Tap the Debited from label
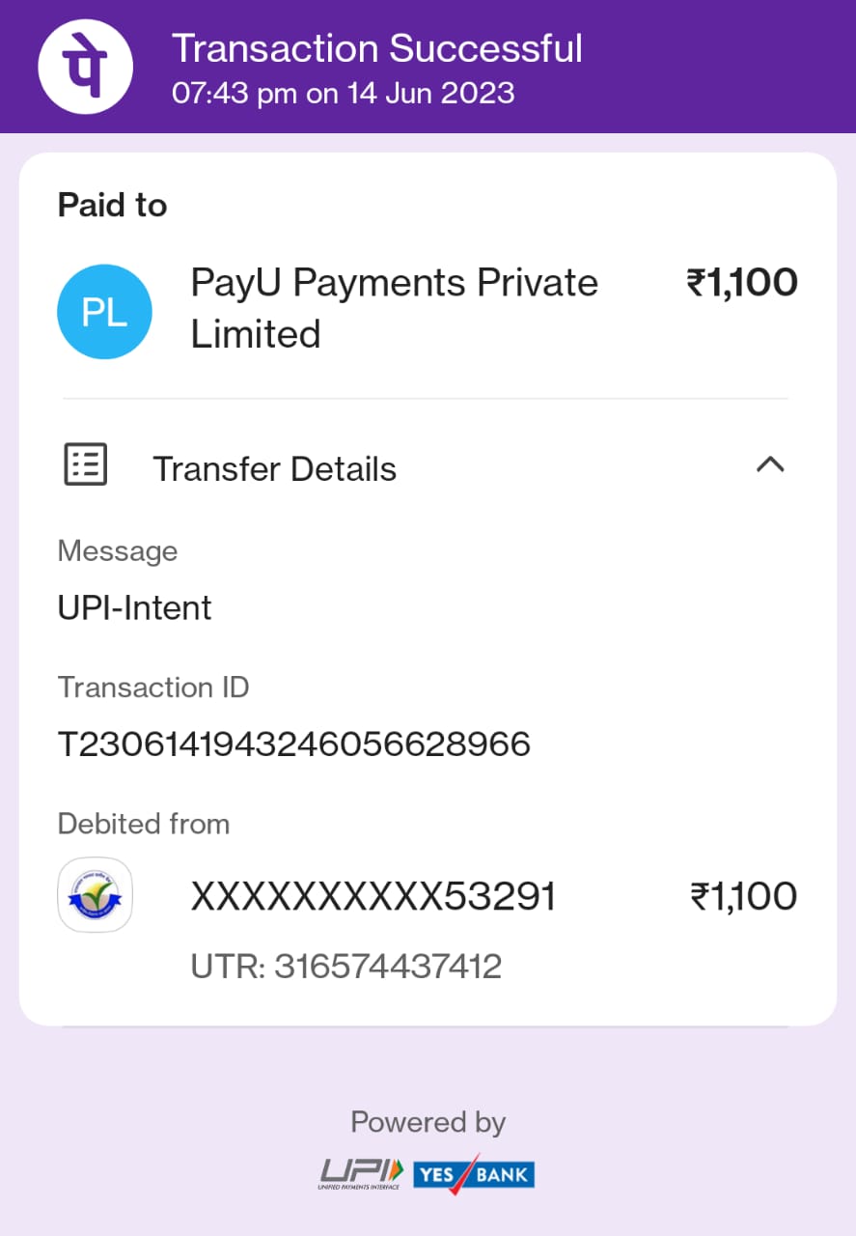This screenshot has height=1236, width=856. point(144,824)
